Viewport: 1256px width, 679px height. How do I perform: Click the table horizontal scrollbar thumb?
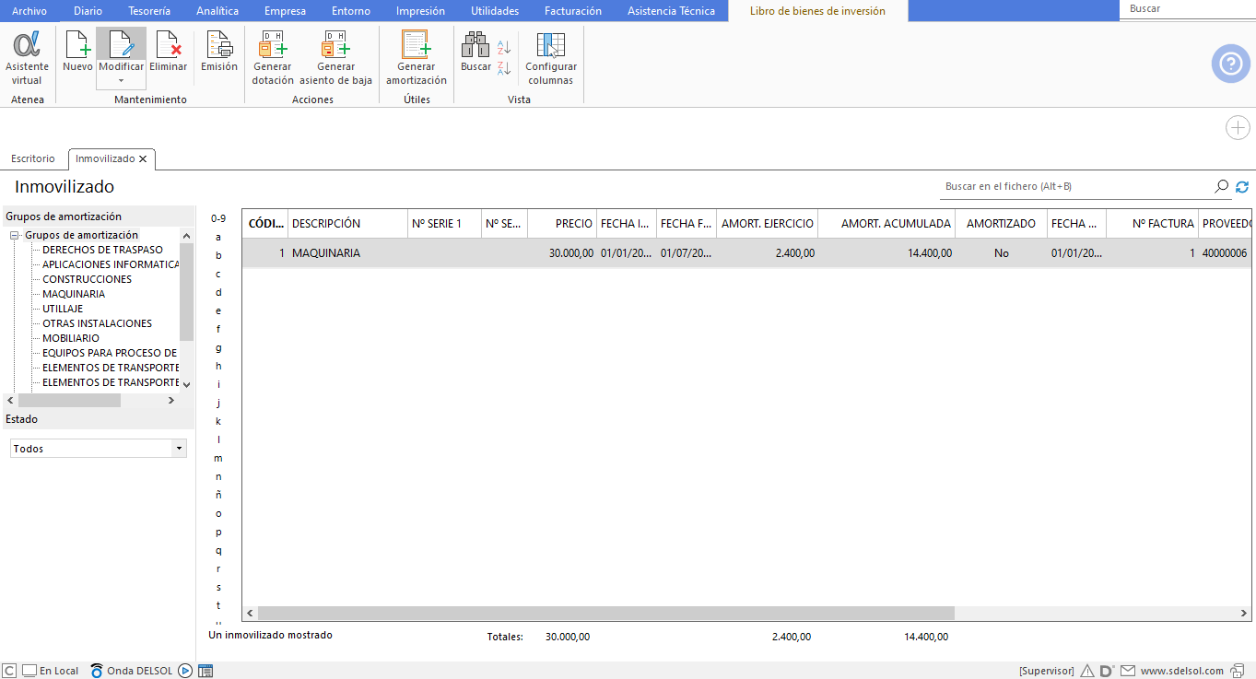pyautogui.click(x=606, y=614)
